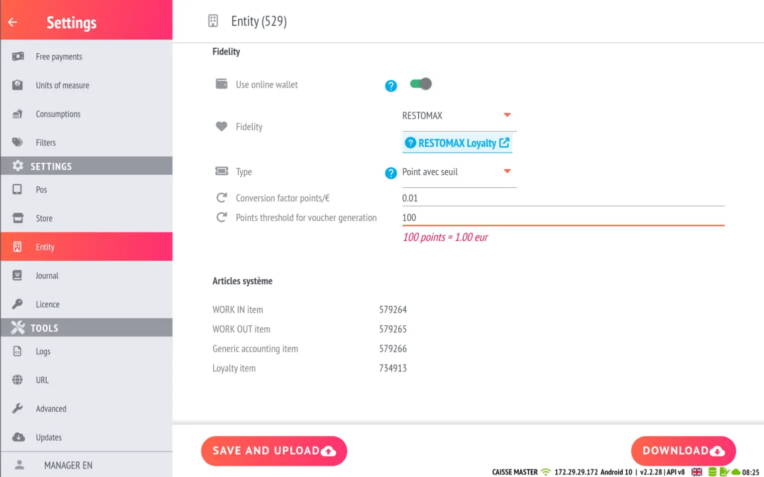Click the wifi status icon
Viewport: 764px width, 477px height.
tap(546, 472)
